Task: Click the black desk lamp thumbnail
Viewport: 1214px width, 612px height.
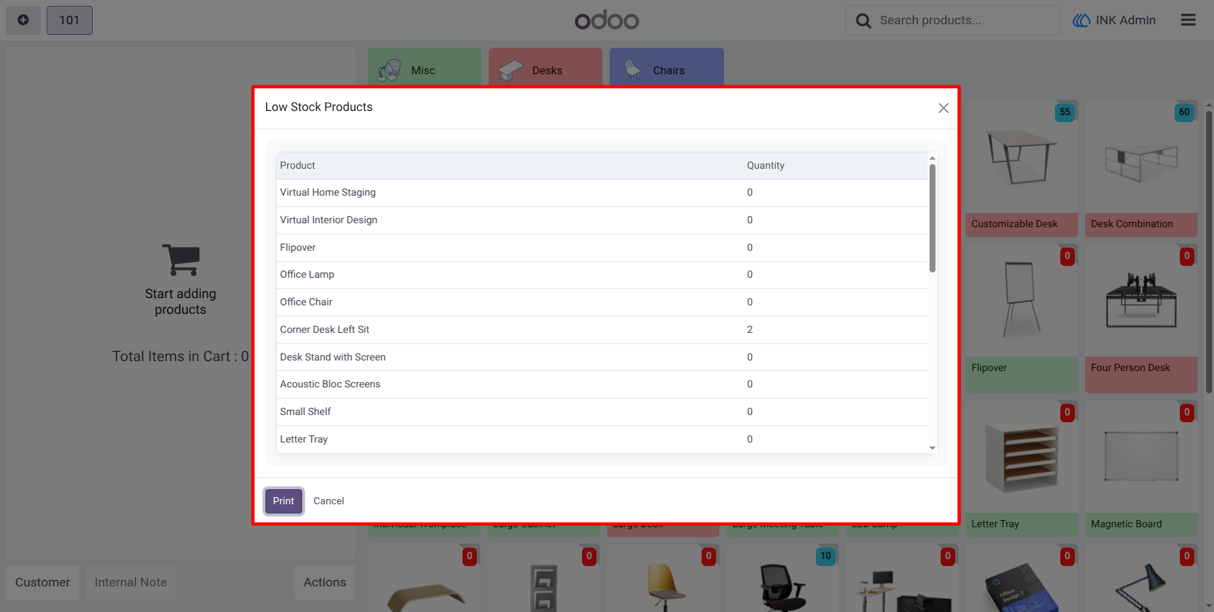Action: [x=1140, y=588]
